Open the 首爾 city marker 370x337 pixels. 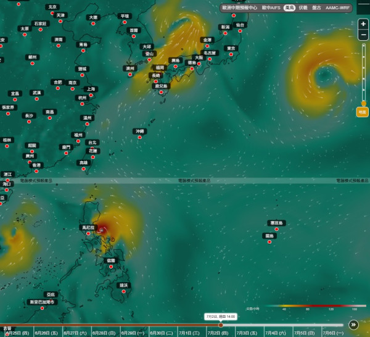[x=134, y=36]
